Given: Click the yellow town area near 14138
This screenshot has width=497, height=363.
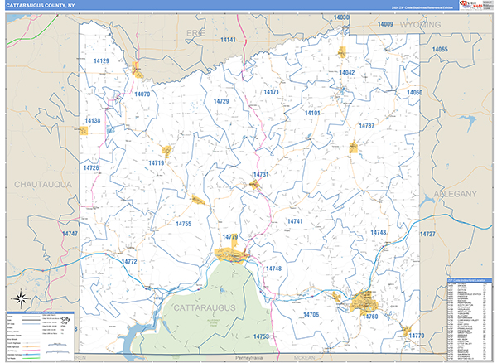Looking at the screenshot, I should (84, 130).
